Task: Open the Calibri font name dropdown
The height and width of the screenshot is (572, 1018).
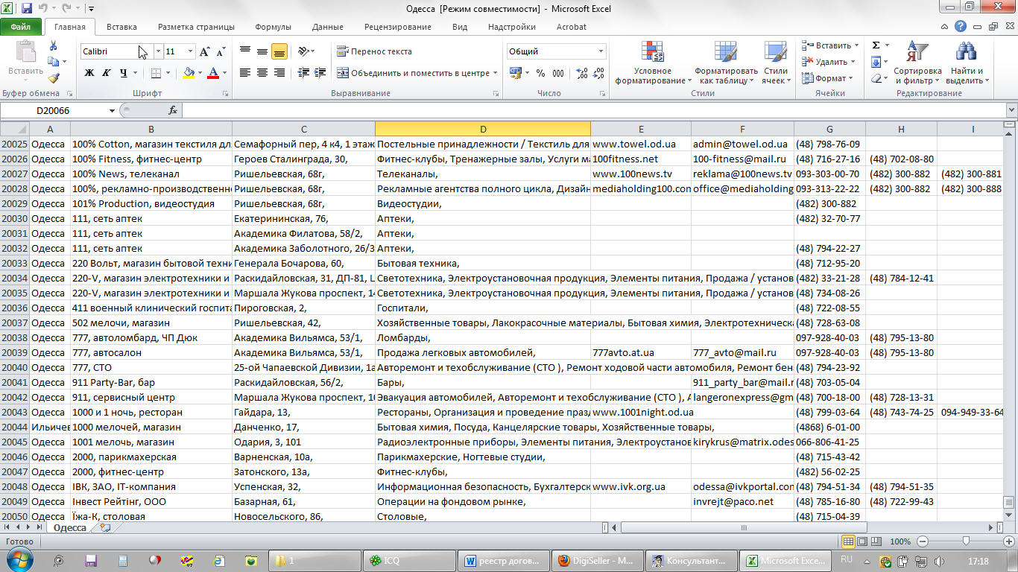Action: tap(158, 51)
